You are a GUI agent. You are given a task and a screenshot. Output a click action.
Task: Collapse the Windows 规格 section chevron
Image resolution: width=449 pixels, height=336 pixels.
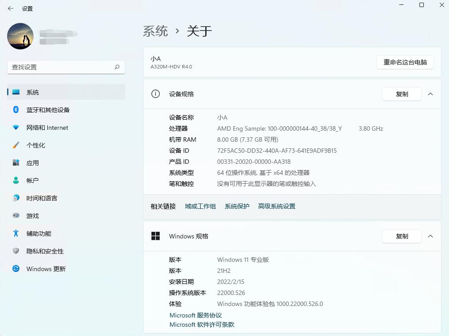(x=430, y=236)
